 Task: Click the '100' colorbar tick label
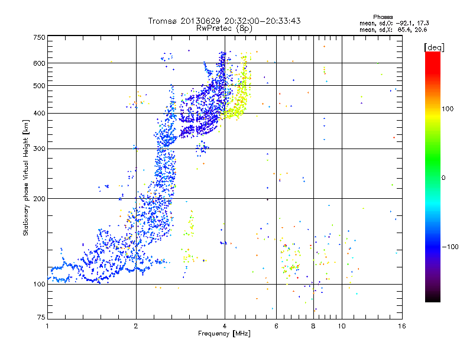(x=448, y=109)
